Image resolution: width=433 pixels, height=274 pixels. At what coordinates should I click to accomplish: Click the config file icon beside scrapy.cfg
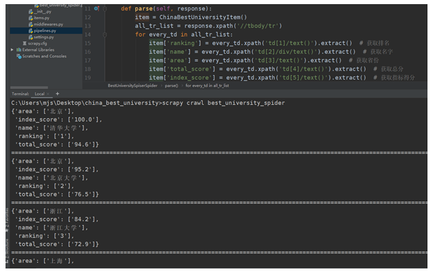pos(25,43)
